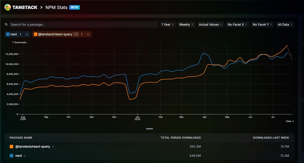304x163 pixels.
Task: Click the BETA badge
Action: pyautogui.click(x=74, y=7)
